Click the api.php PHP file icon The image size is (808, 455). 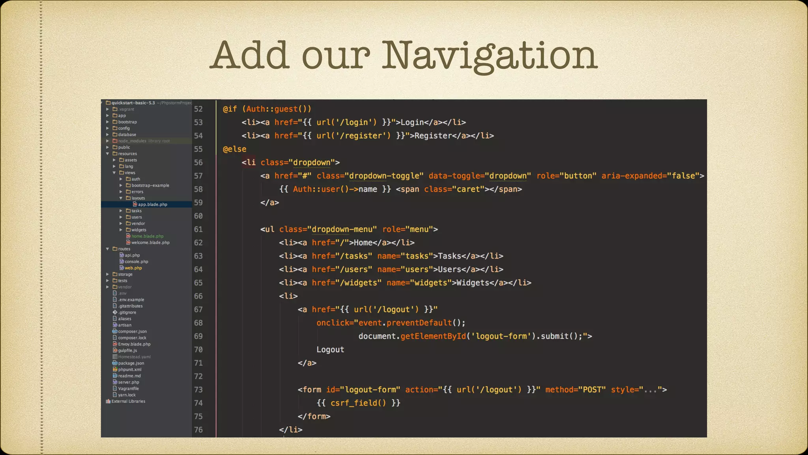[122, 255]
